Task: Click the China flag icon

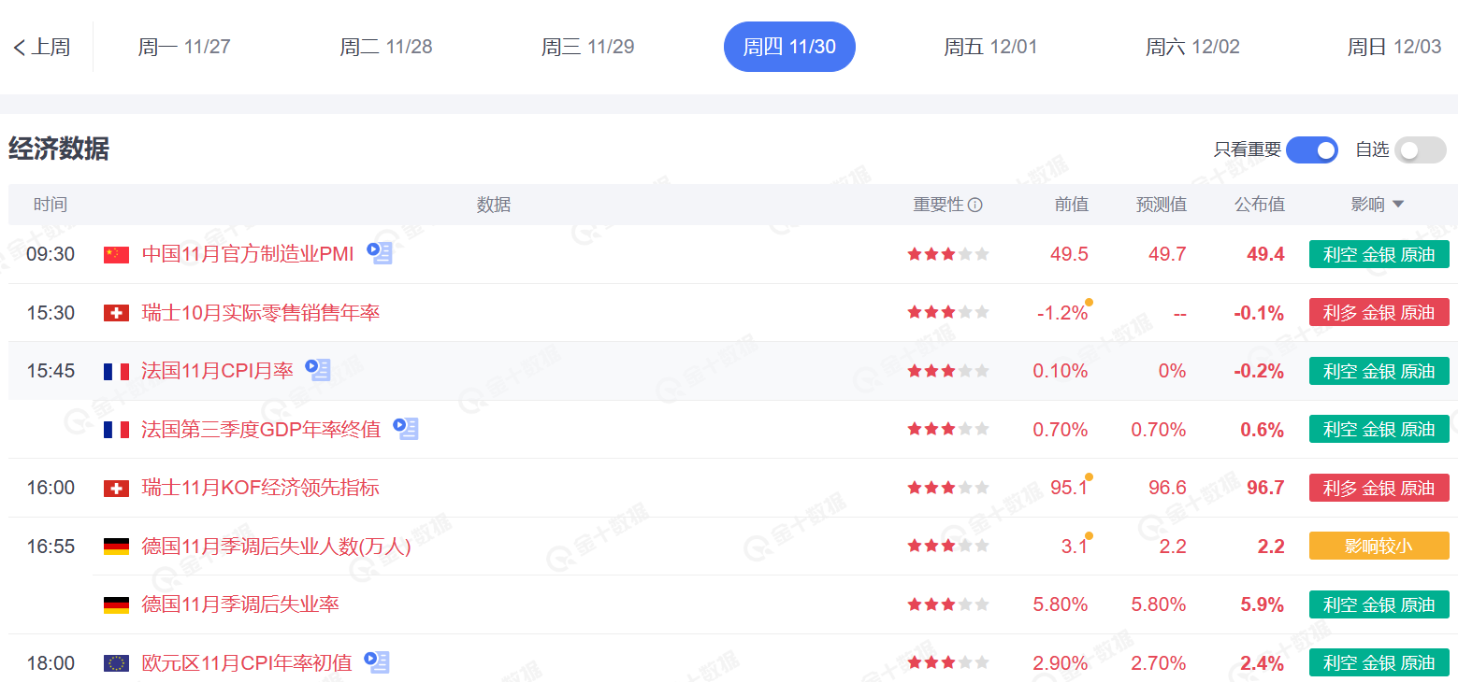Action: 115,253
